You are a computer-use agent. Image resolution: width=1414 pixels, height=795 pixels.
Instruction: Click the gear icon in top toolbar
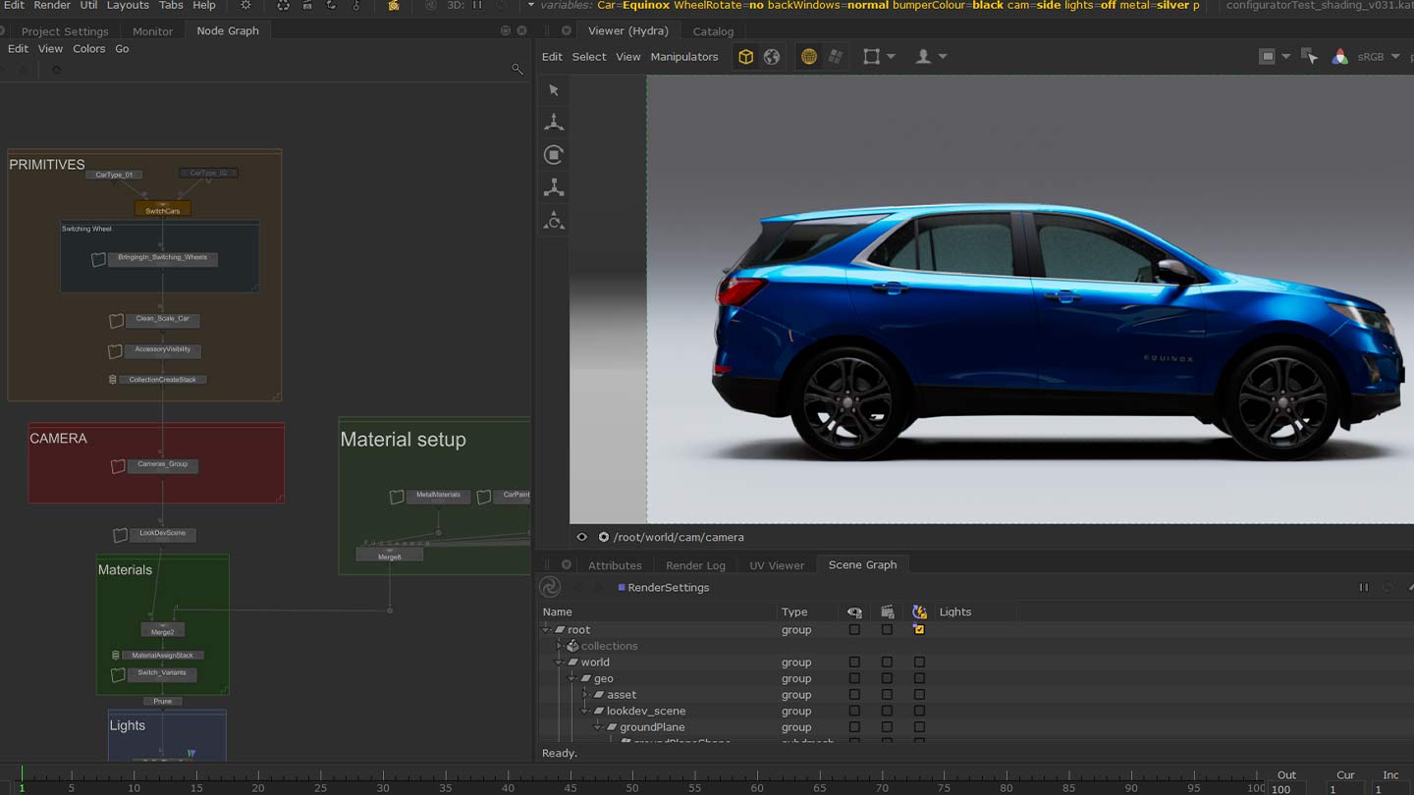tap(245, 6)
